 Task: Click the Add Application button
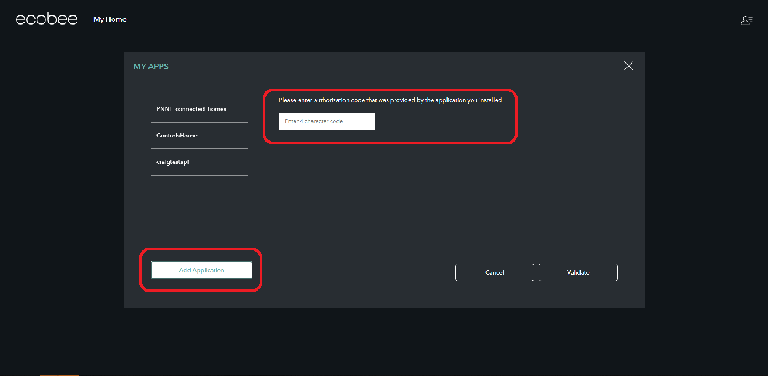pos(201,270)
